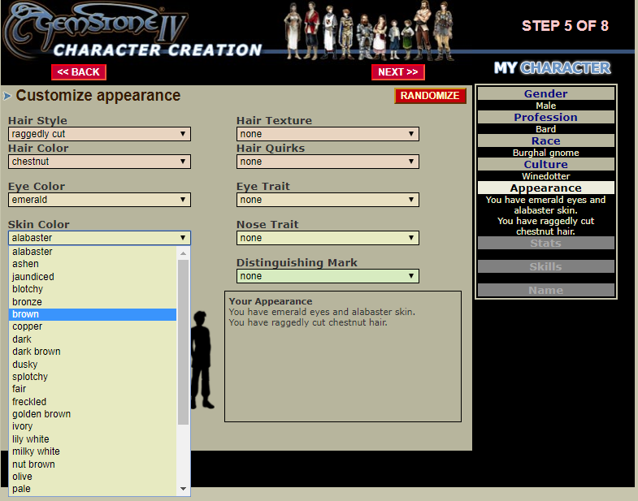Open the Appearance section in My Character
The image size is (638, 501).
tap(545, 188)
